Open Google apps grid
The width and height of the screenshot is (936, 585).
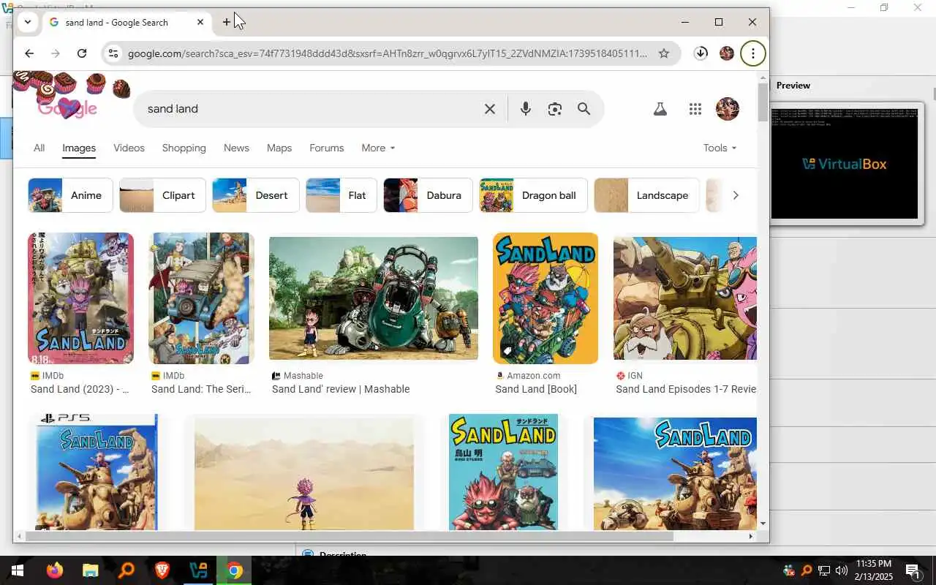695,109
